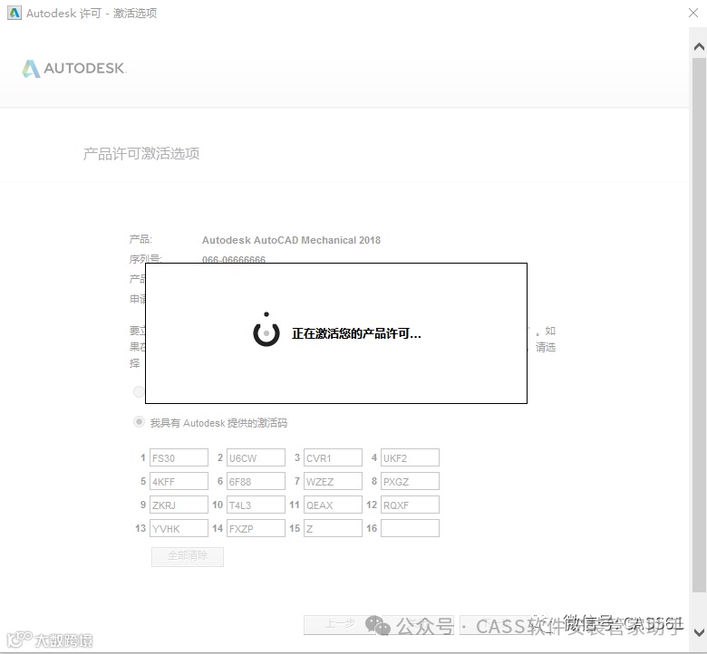Click activation code field 3 with CVR1

coord(333,457)
